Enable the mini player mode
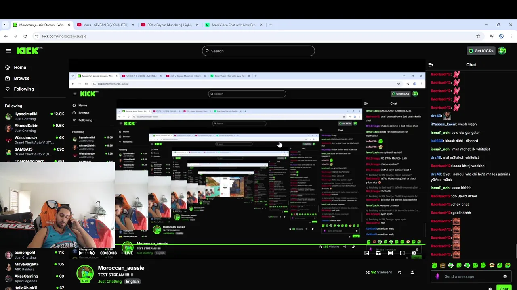Viewport: 517px width, 290px height. click(x=367, y=253)
